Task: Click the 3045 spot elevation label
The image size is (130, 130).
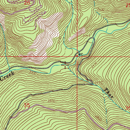Action: (86, 36)
